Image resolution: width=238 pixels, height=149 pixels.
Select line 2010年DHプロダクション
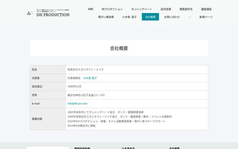click(x=116, y=121)
